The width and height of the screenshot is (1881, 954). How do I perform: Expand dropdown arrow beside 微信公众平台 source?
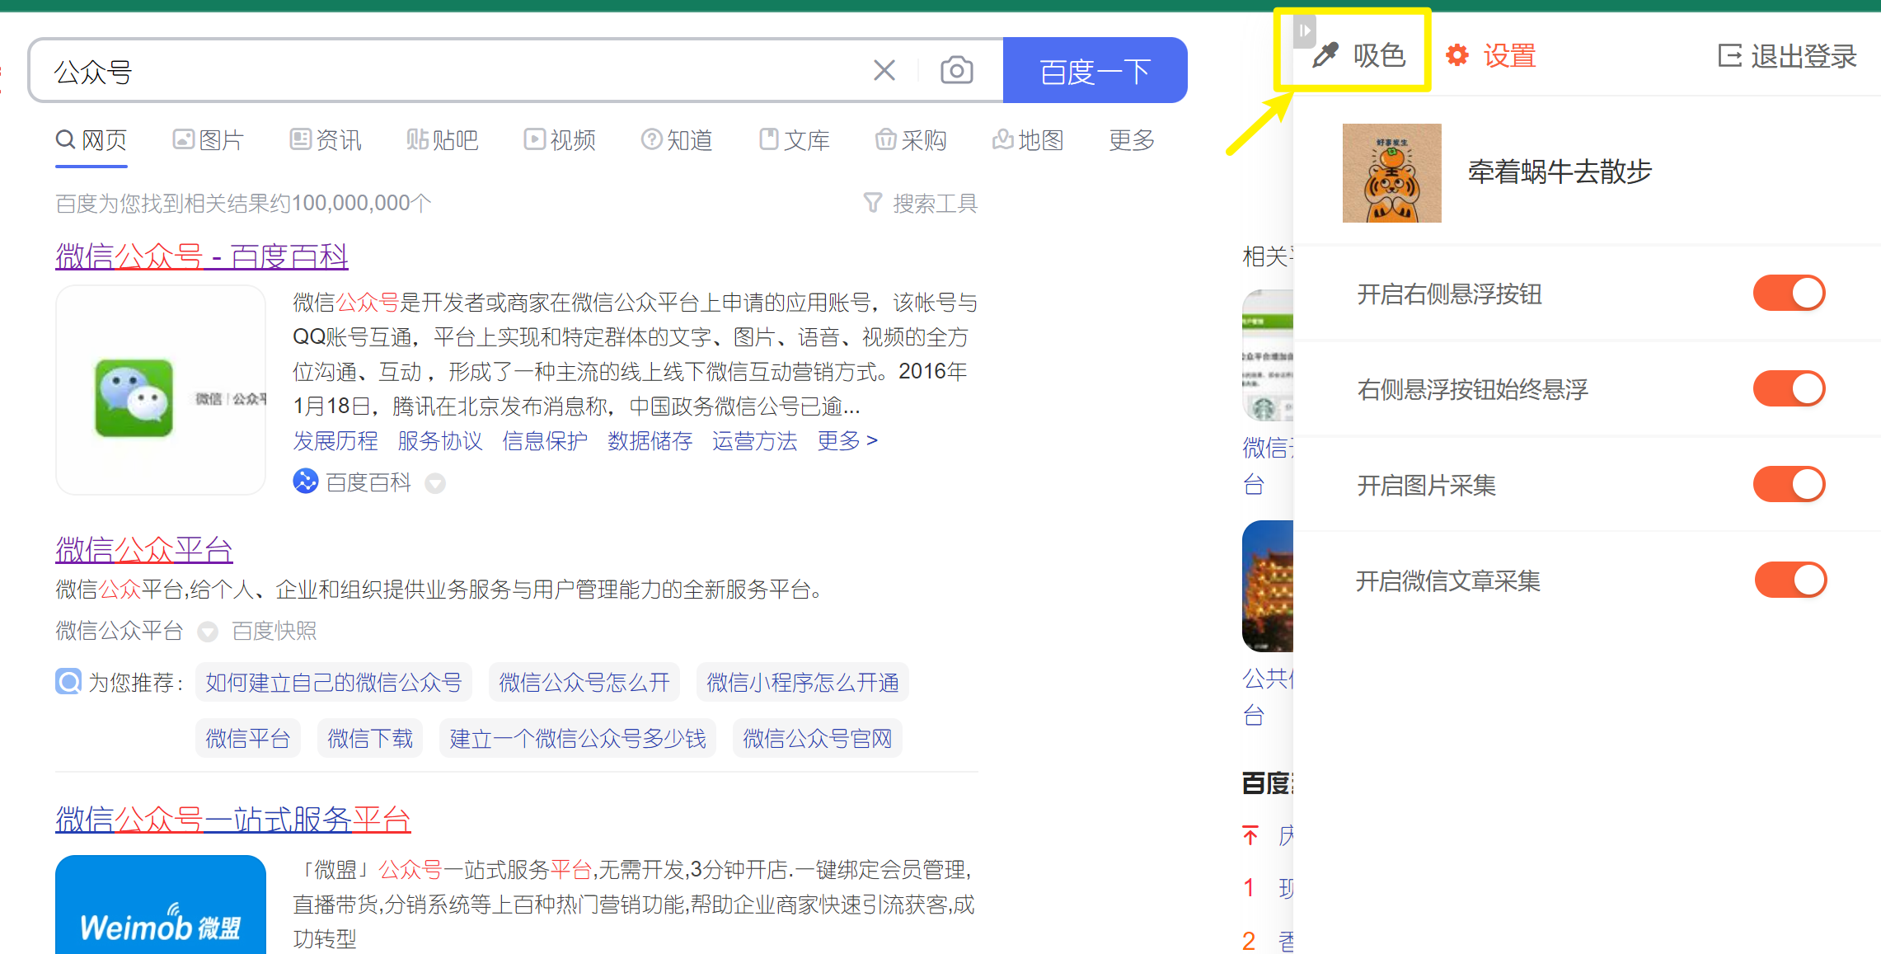point(208,632)
